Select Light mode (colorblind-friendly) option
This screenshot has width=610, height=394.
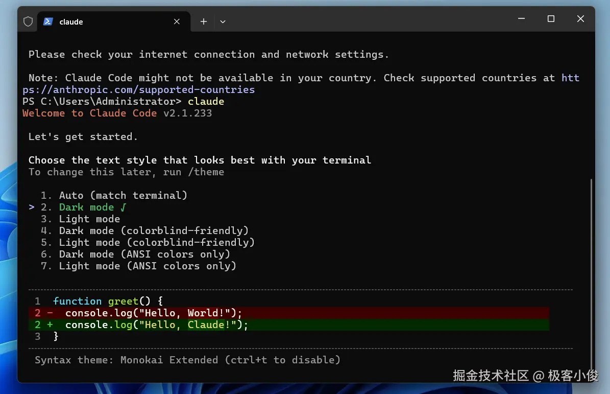point(148,242)
